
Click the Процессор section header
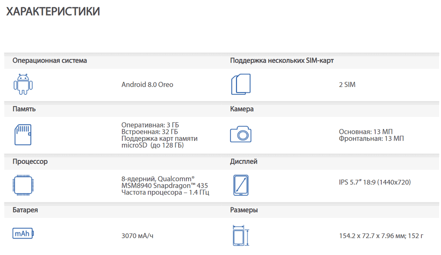coord(30,161)
